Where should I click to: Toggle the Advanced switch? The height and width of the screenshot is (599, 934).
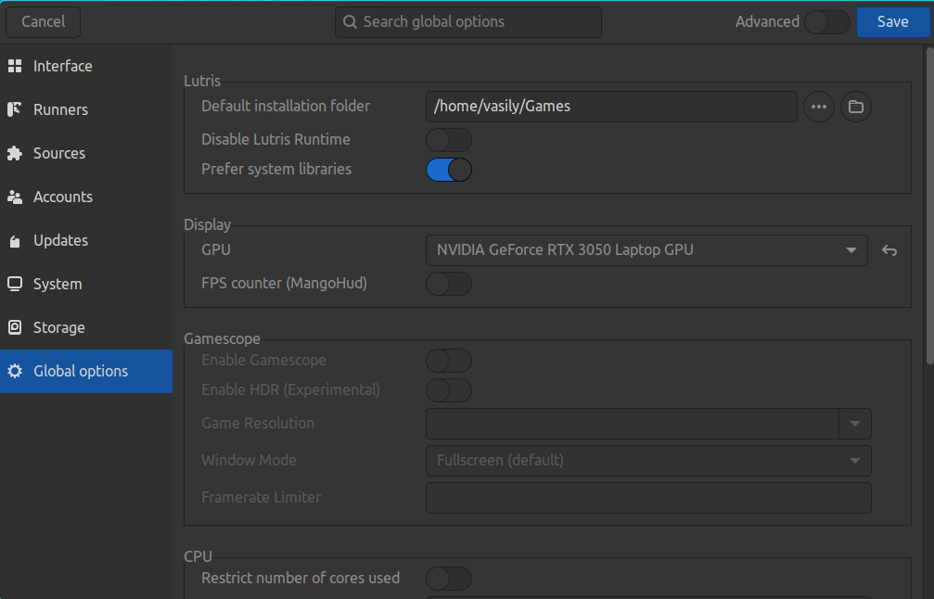coord(826,22)
